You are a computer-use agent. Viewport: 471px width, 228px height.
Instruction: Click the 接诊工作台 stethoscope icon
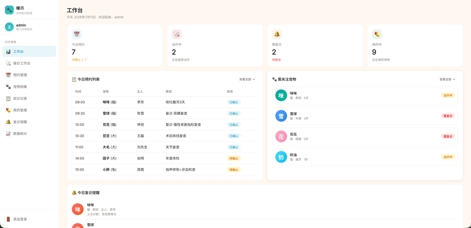click(8, 63)
